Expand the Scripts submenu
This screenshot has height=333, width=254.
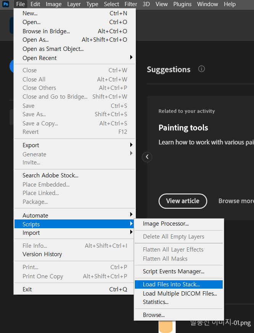pyautogui.click(x=75, y=224)
